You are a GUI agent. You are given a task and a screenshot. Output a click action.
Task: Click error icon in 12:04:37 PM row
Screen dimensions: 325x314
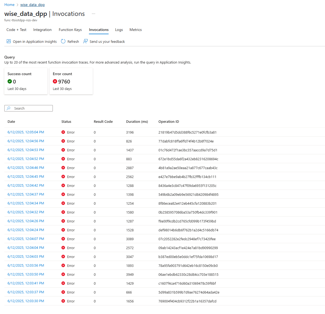tap(63, 194)
